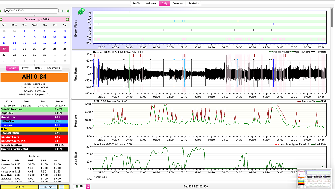This screenshot has height=189, width=335.
Task: Open the Bookmarks sub-tab
Action: click(53, 68)
